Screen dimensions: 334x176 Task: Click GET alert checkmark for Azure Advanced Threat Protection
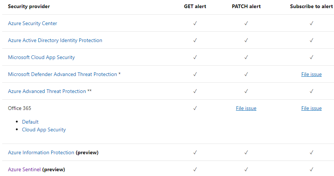coord(195,91)
